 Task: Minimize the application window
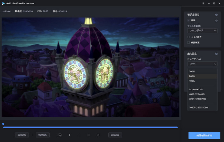(209, 4)
